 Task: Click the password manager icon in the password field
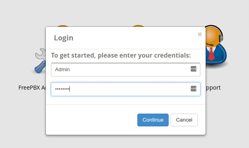pyautogui.click(x=194, y=88)
